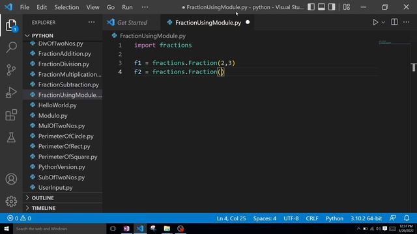Open notifications bell icon
Viewport: 417px width, 234px height.
click(407, 218)
